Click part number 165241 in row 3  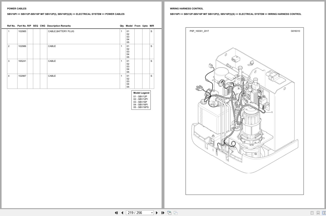pos(22,61)
